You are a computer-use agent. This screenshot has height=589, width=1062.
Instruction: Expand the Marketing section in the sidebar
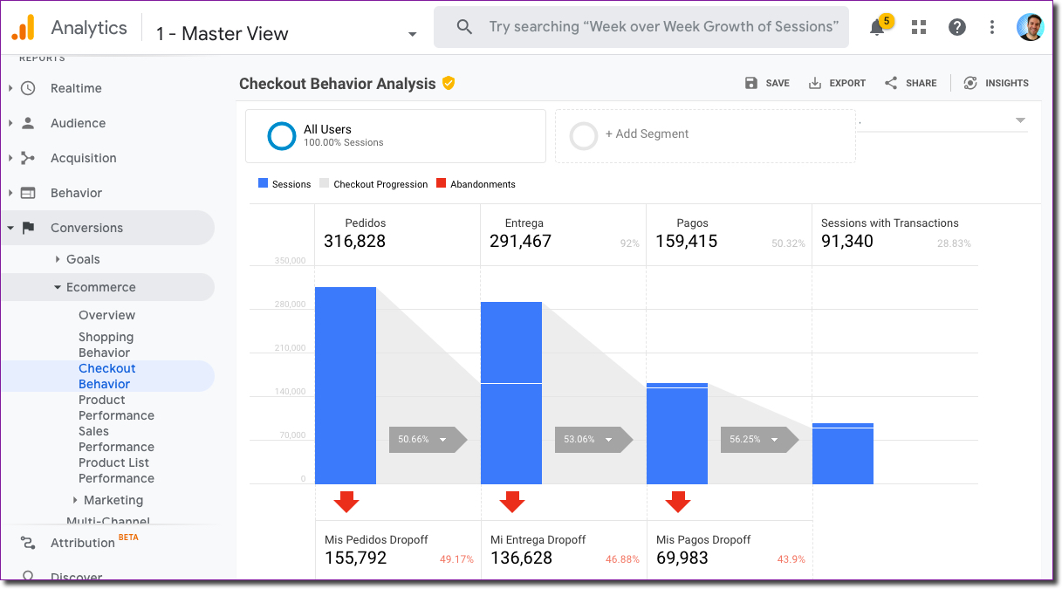point(113,500)
